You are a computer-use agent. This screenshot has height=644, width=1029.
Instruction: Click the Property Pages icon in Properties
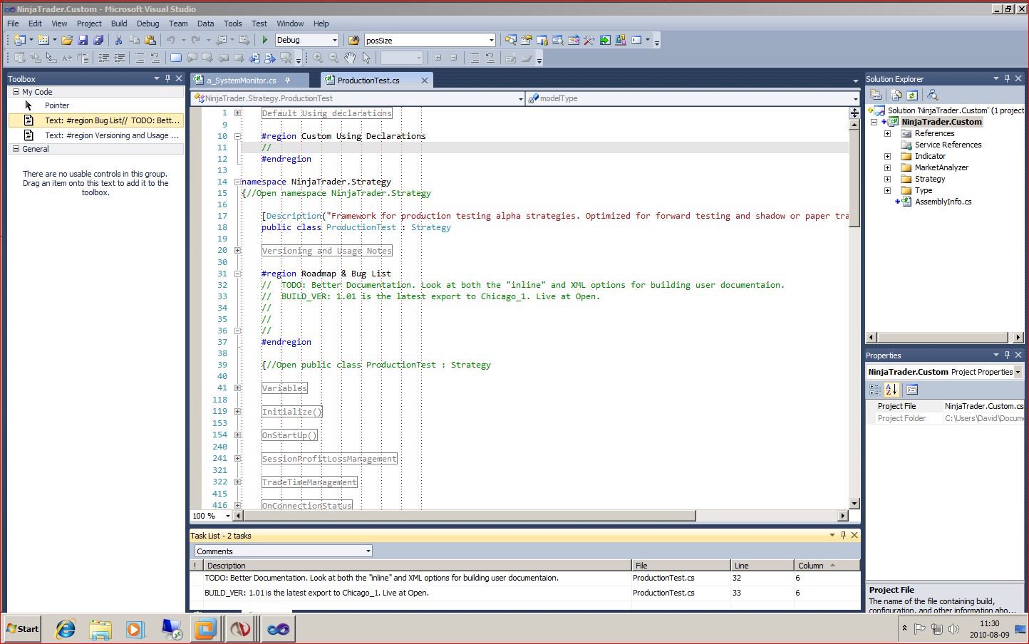(x=912, y=390)
